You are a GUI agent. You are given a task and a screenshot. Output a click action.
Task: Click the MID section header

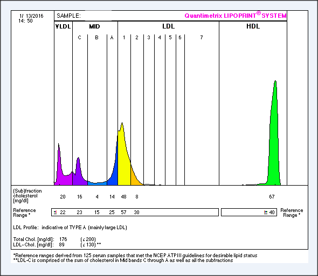(x=94, y=26)
